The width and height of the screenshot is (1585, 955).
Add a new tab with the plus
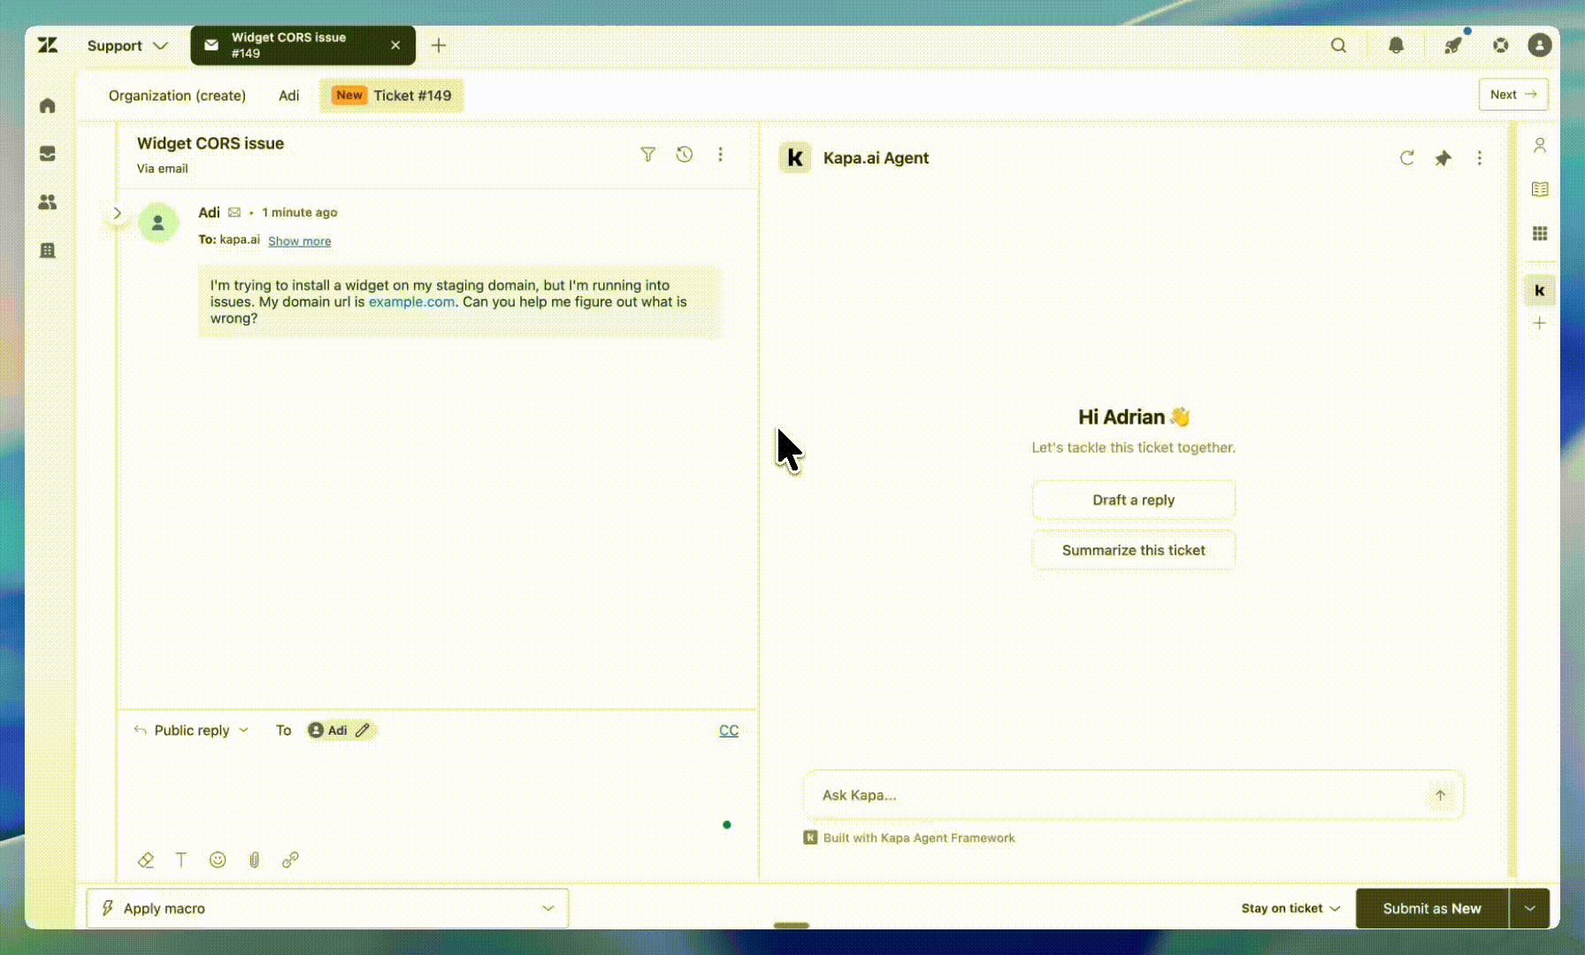[439, 45]
